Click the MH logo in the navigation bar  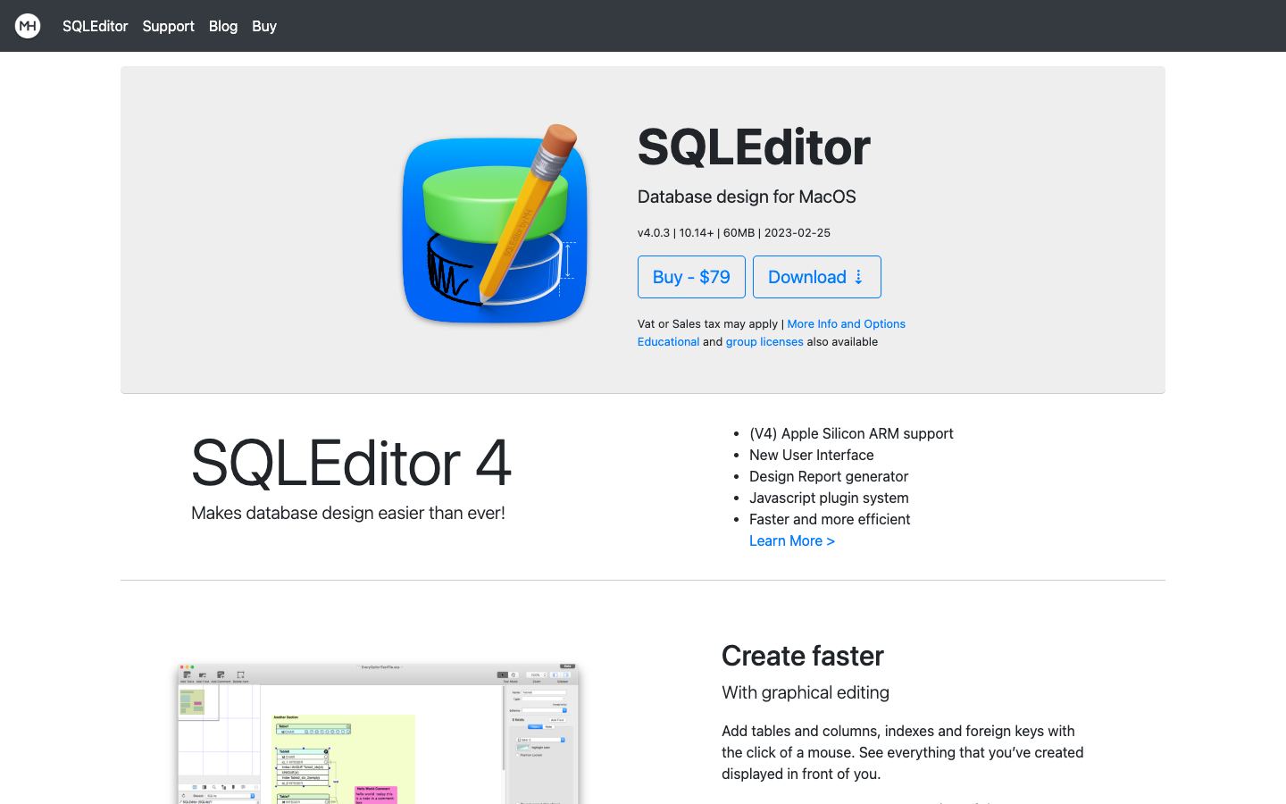click(28, 26)
